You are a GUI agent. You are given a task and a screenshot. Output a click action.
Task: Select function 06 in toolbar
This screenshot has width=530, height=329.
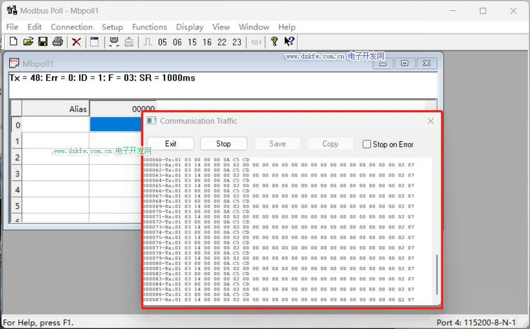(177, 42)
